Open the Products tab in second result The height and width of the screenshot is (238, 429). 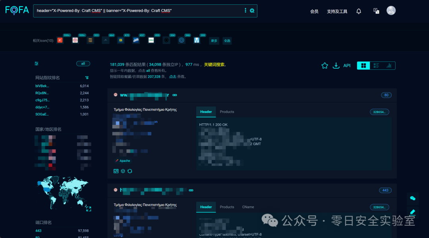[x=227, y=207]
